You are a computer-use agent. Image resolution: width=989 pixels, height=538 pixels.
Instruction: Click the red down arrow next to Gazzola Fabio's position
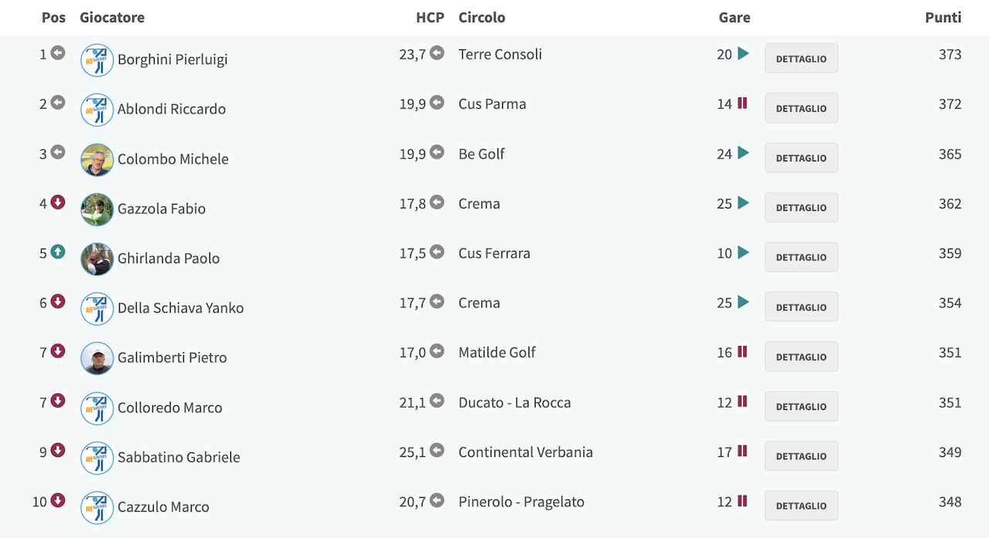(58, 202)
